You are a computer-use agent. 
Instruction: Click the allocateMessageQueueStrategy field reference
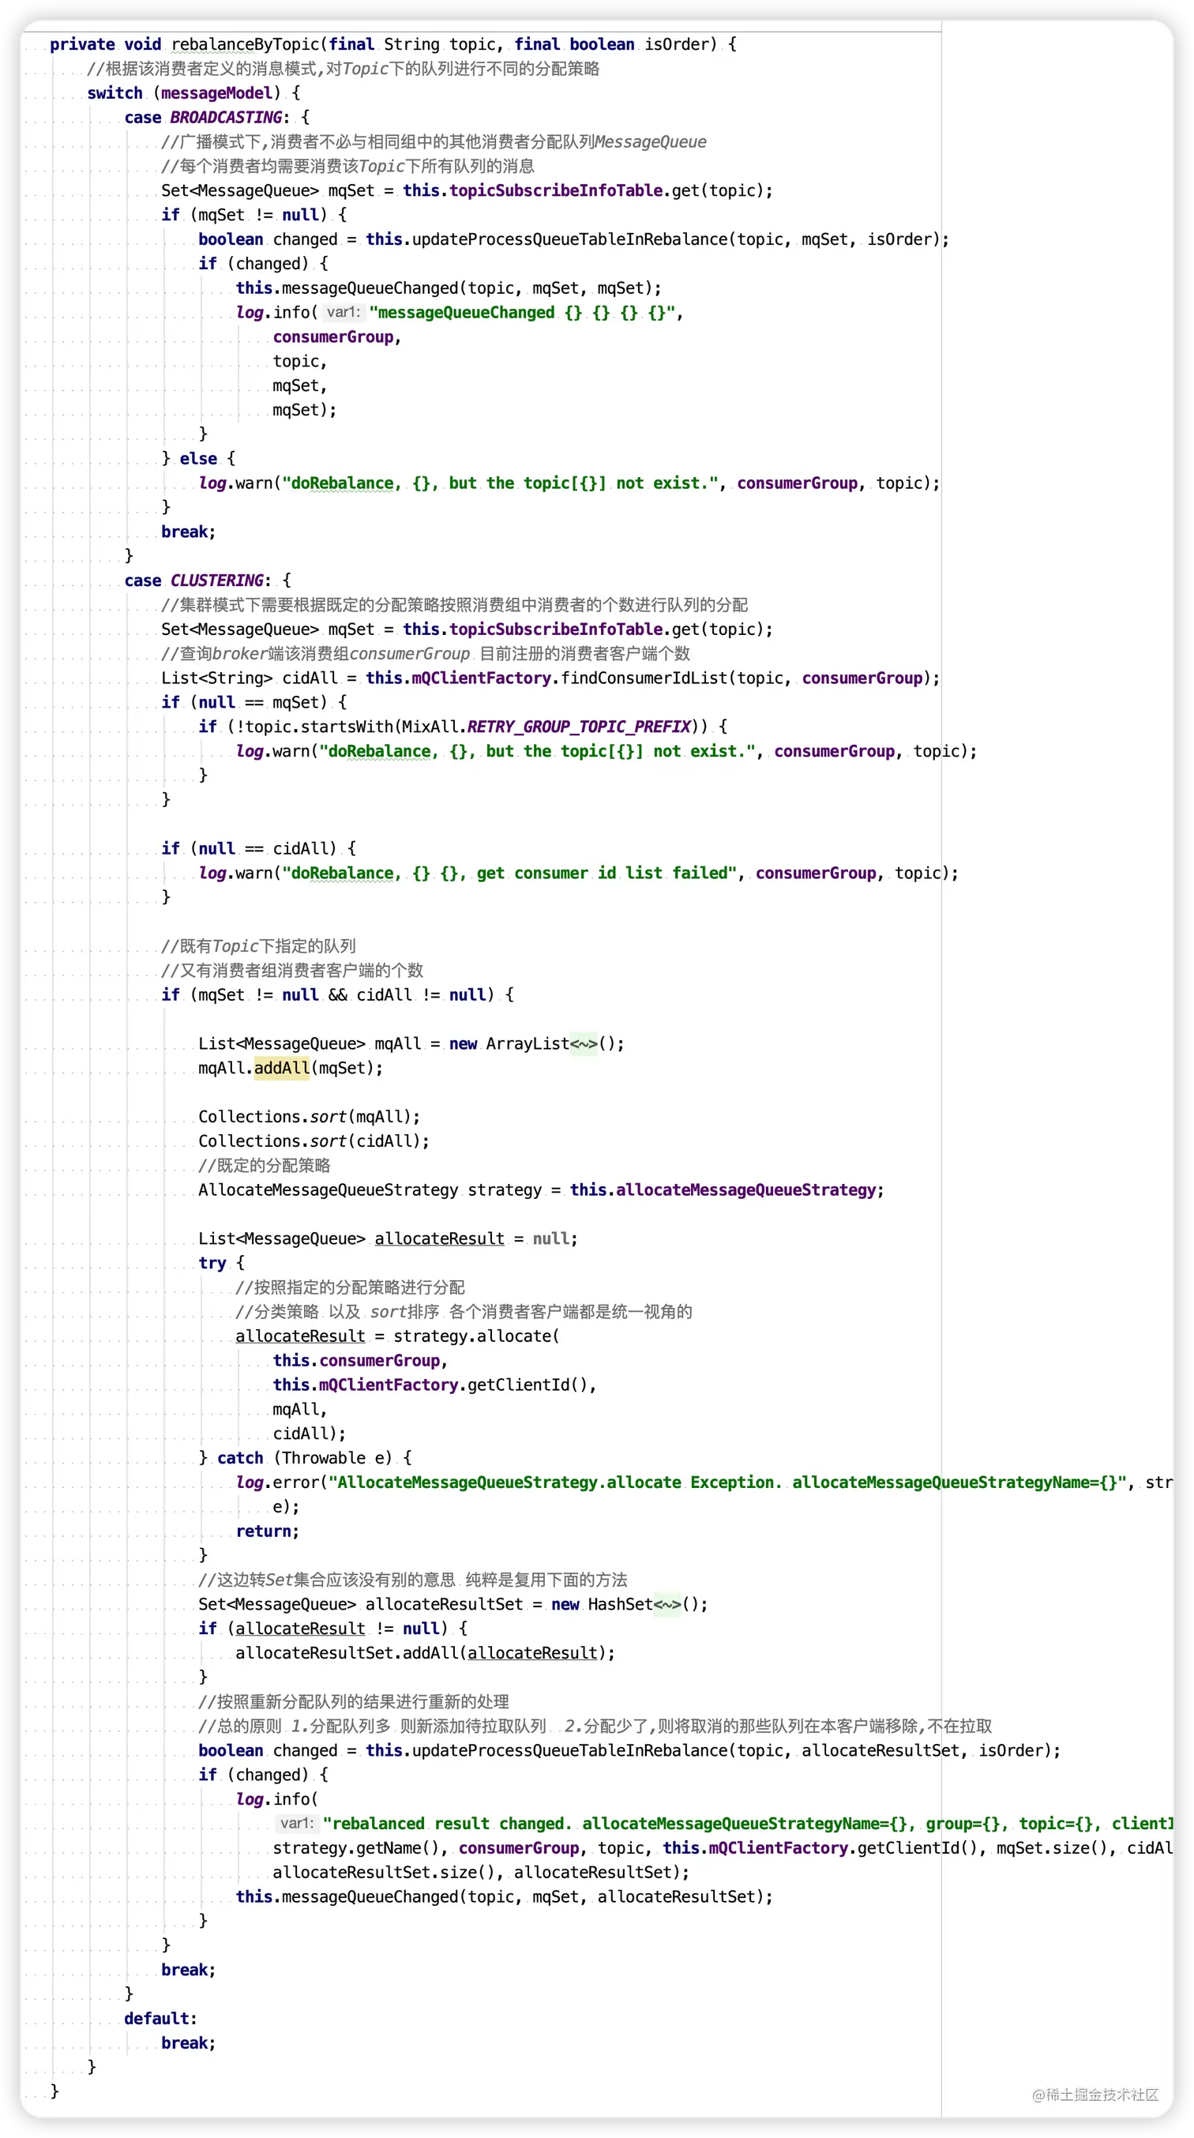[x=746, y=1189]
